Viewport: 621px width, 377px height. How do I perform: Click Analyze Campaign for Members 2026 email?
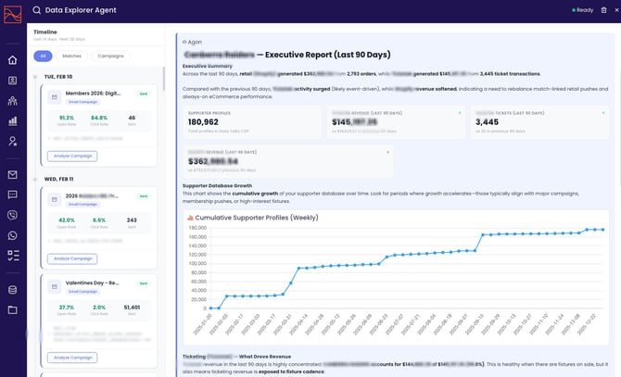[x=70, y=156]
